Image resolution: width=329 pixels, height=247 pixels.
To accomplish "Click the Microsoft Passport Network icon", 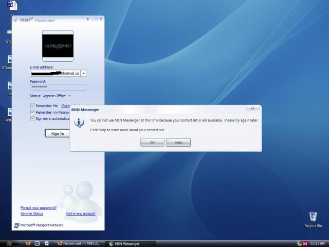I will point(16,225).
